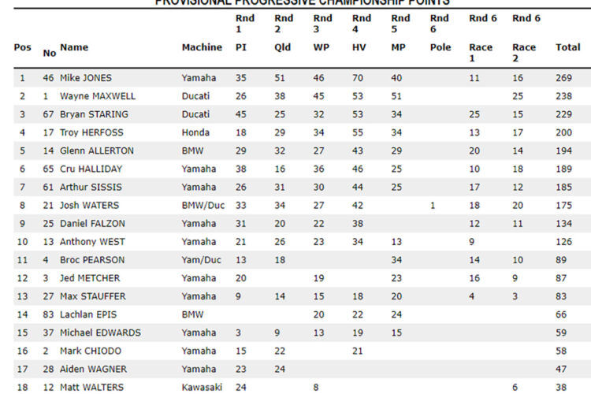Select Glenn ALLERTON entry

pyautogui.click(x=96, y=151)
